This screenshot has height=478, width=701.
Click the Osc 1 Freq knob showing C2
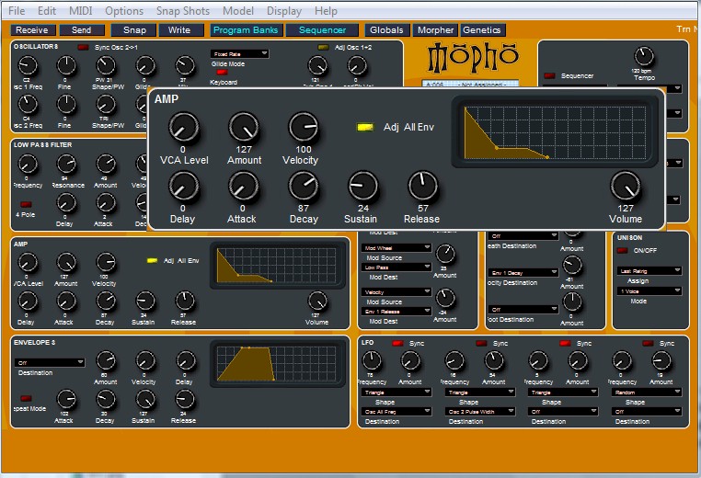coord(28,66)
